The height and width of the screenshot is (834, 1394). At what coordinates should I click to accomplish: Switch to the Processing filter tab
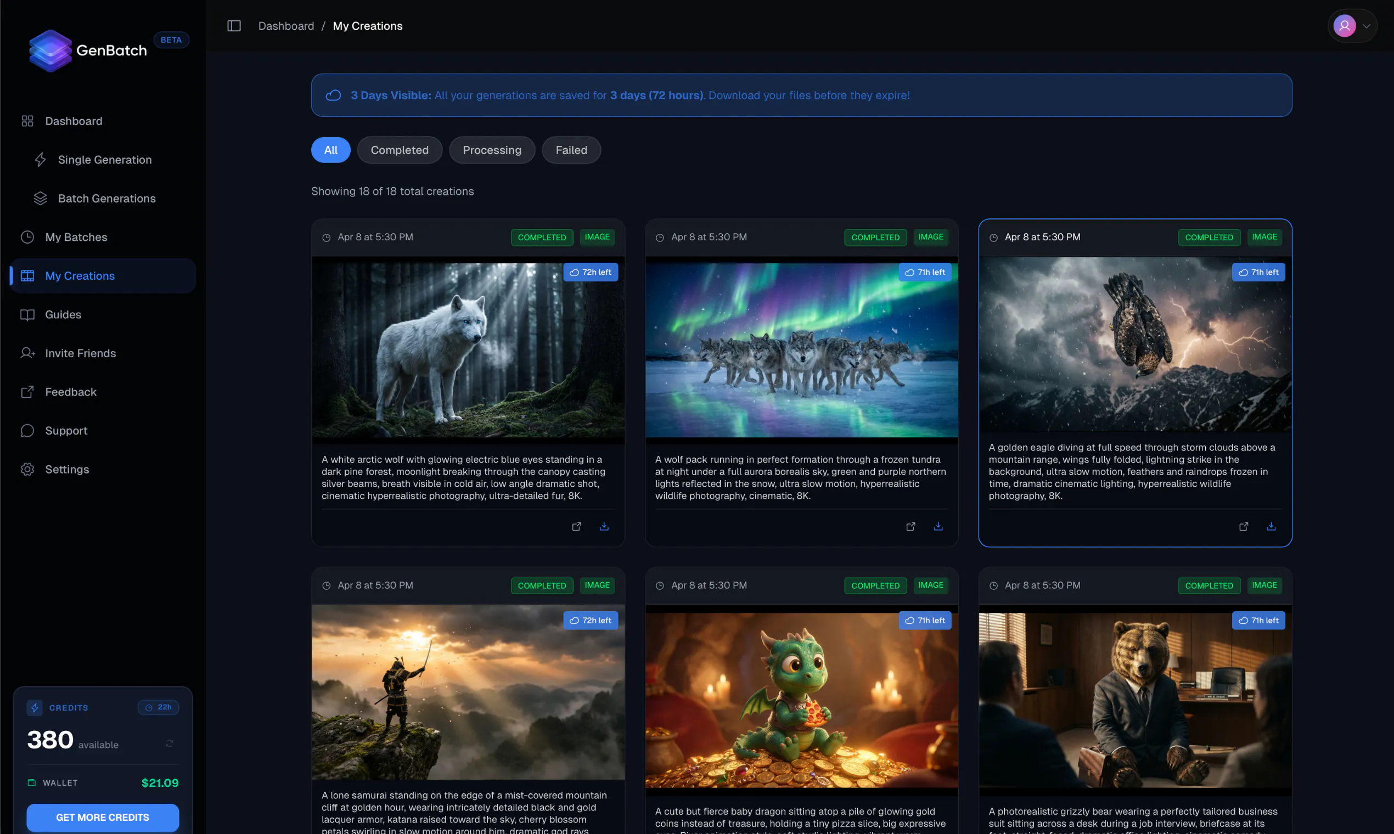point(492,150)
